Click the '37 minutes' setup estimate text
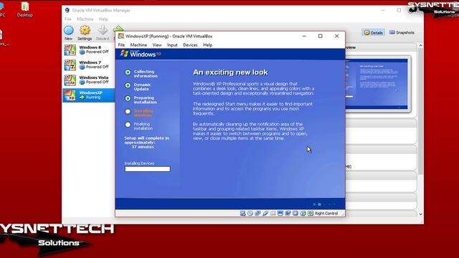459x258 pixels. point(143,147)
